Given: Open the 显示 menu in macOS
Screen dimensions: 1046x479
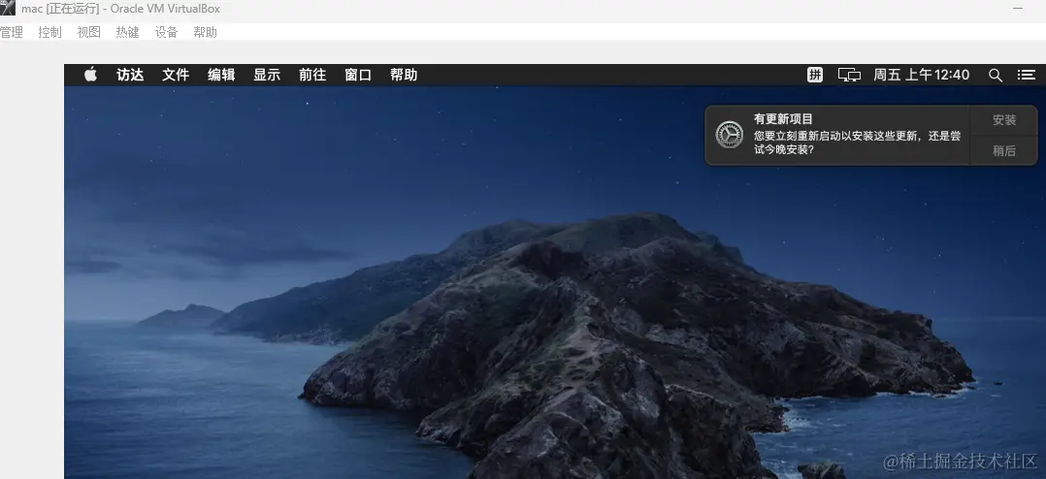Looking at the screenshot, I should [x=267, y=76].
